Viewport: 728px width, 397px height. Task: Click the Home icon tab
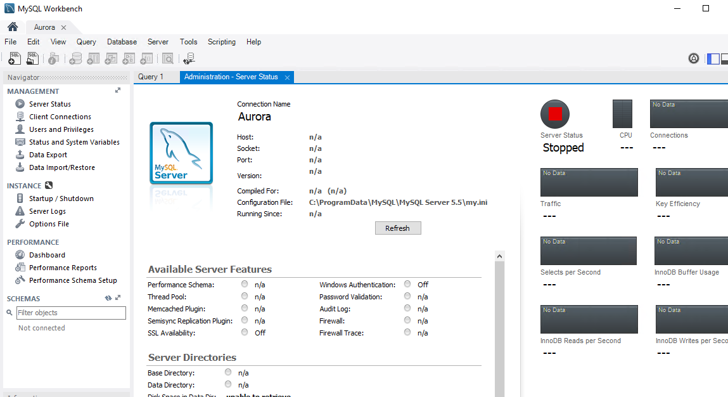tap(13, 27)
